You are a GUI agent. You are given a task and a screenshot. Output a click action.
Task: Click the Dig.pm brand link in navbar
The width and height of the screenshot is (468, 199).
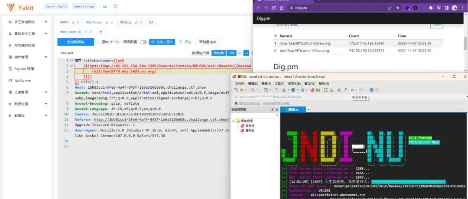click(x=263, y=18)
